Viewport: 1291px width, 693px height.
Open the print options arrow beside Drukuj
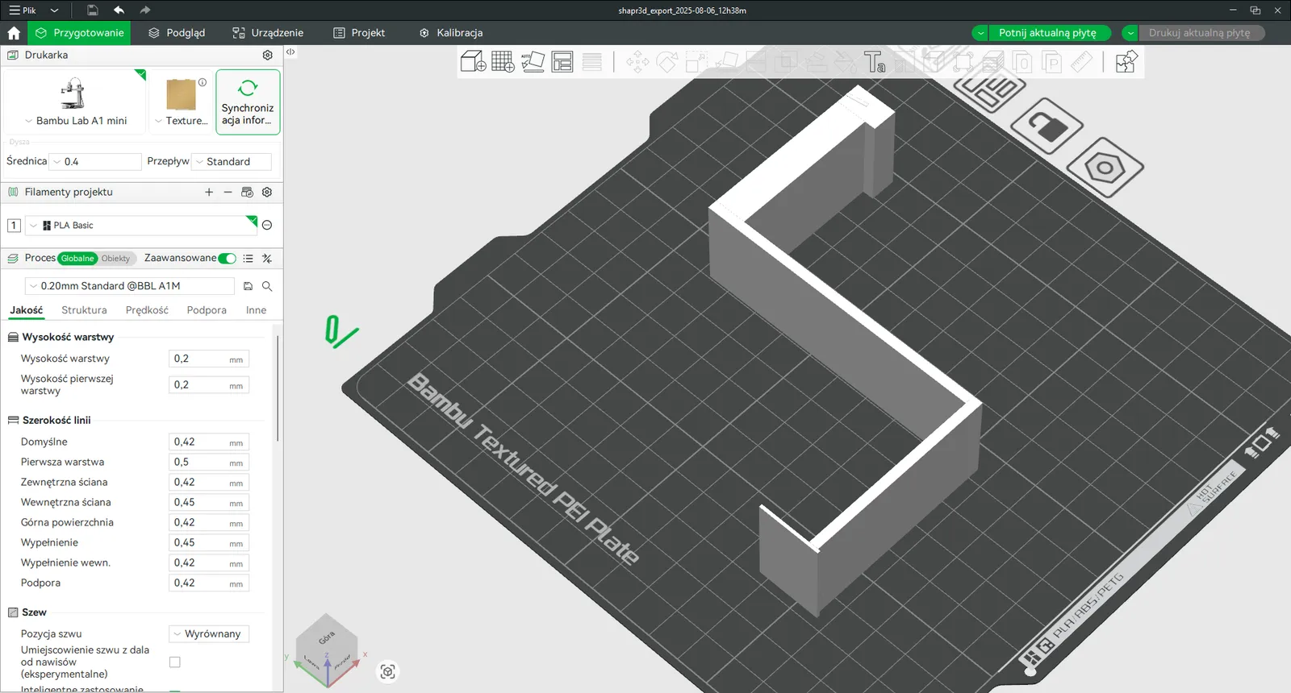(x=1130, y=33)
